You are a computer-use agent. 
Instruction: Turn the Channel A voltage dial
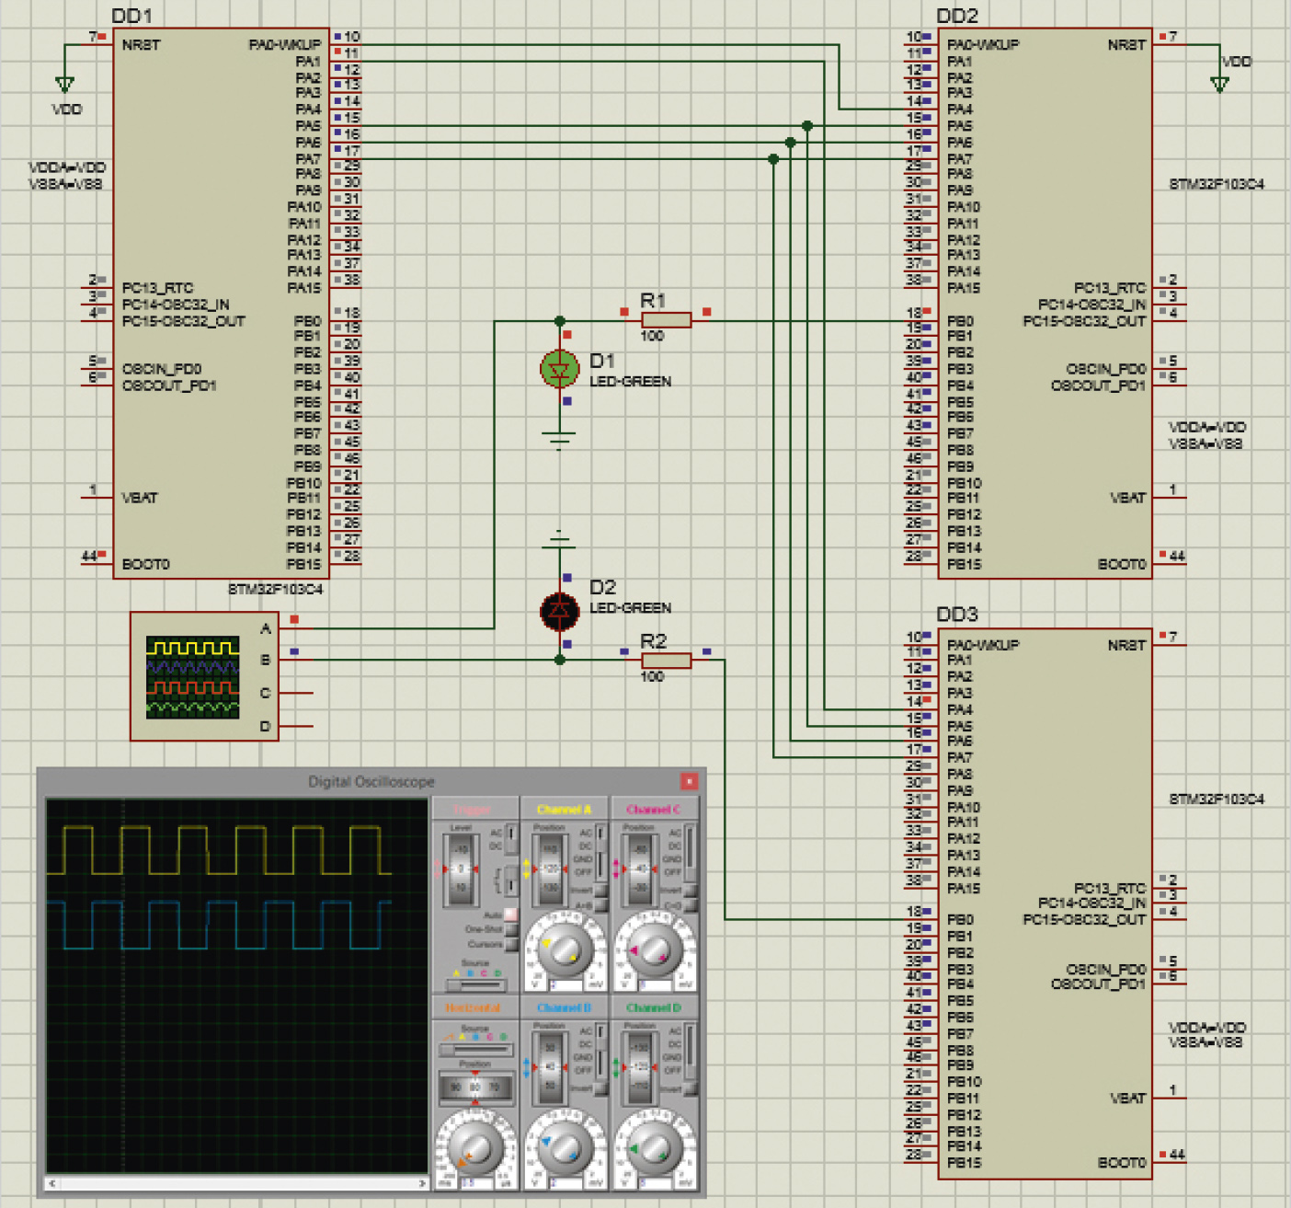565,949
